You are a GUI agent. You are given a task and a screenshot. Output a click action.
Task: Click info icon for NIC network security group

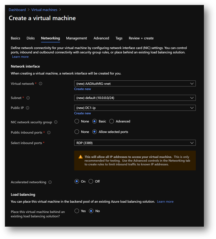pos(56,122)
